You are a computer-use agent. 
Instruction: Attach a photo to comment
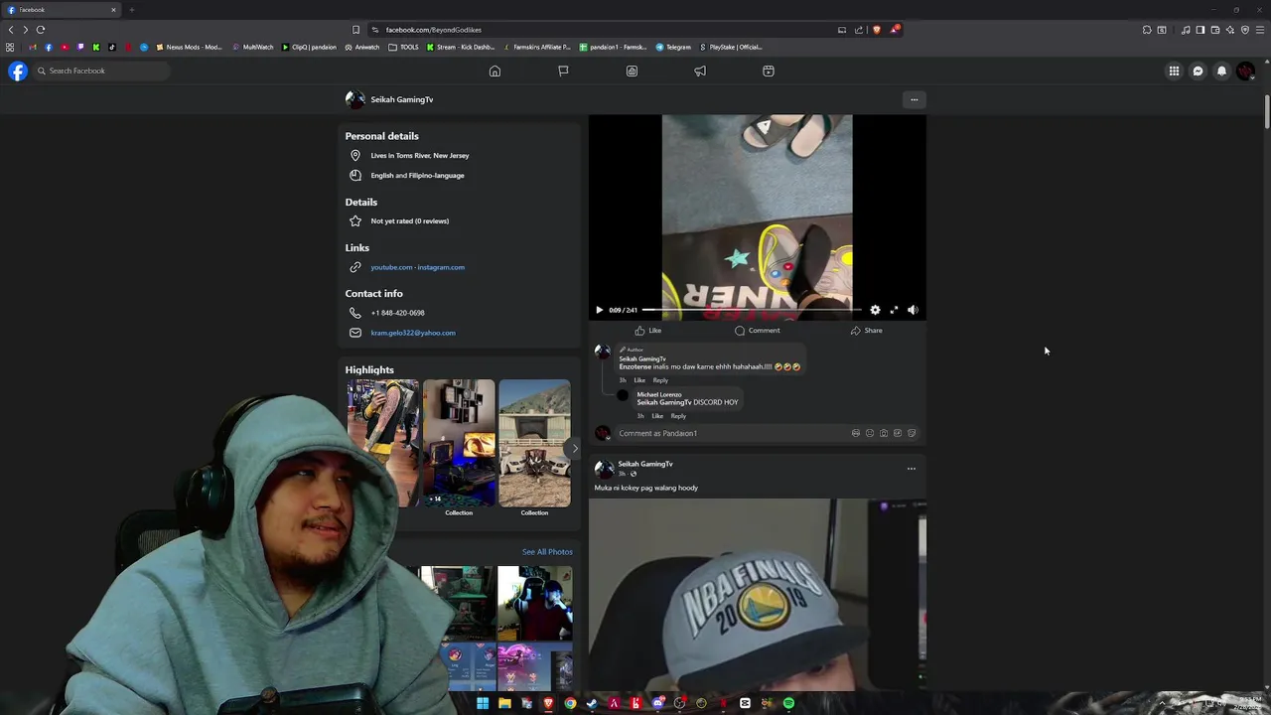click(884, 433)
